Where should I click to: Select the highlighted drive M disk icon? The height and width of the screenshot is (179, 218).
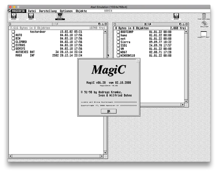click(x=60, y=16)
